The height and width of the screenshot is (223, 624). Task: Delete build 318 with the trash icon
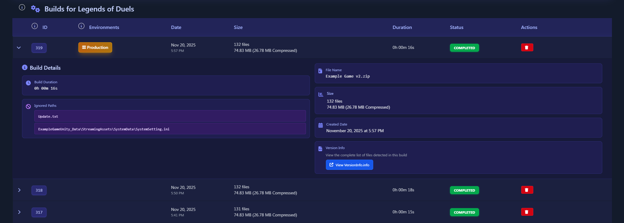[527, 190]
